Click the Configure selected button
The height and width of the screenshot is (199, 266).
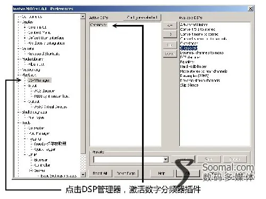point(142,18)
